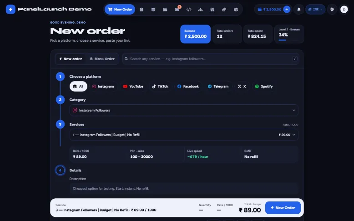Select the Instagram platform filter

(103, 86)
